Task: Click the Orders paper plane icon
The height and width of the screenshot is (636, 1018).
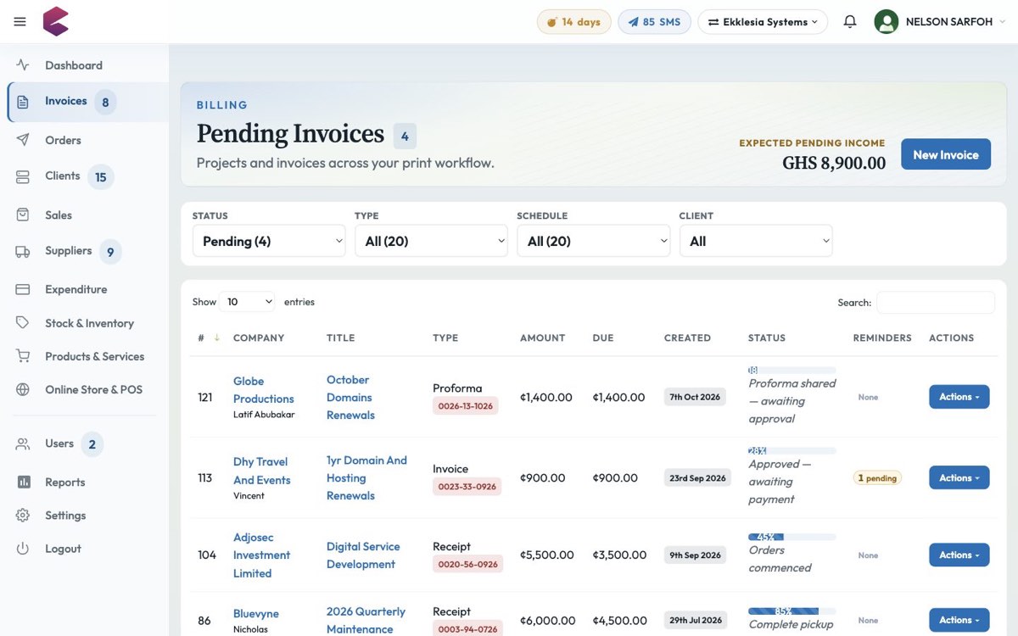Action: tap(23, 140)
